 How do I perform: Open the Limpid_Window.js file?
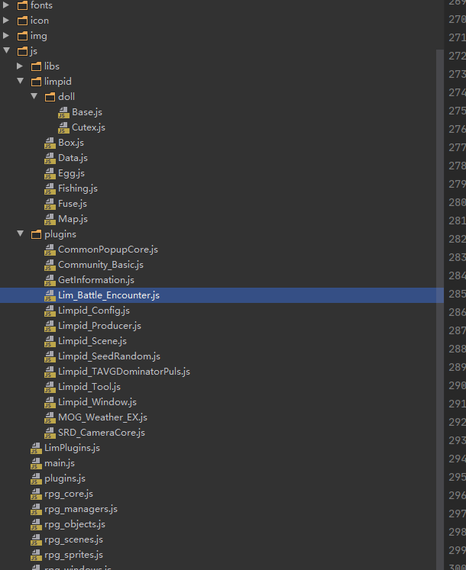(97, 402)
